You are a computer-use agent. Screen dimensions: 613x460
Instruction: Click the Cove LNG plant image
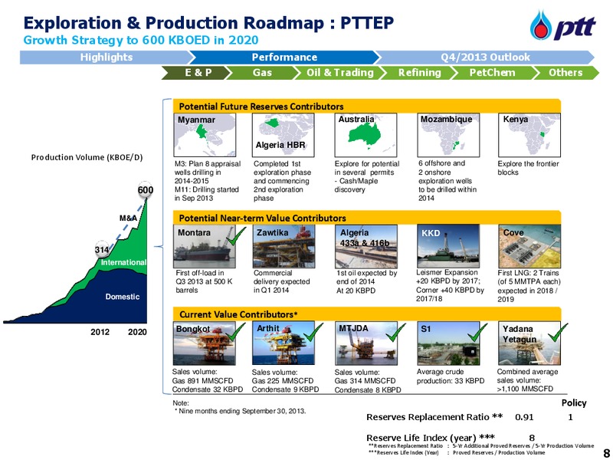(x=529, y=246)
